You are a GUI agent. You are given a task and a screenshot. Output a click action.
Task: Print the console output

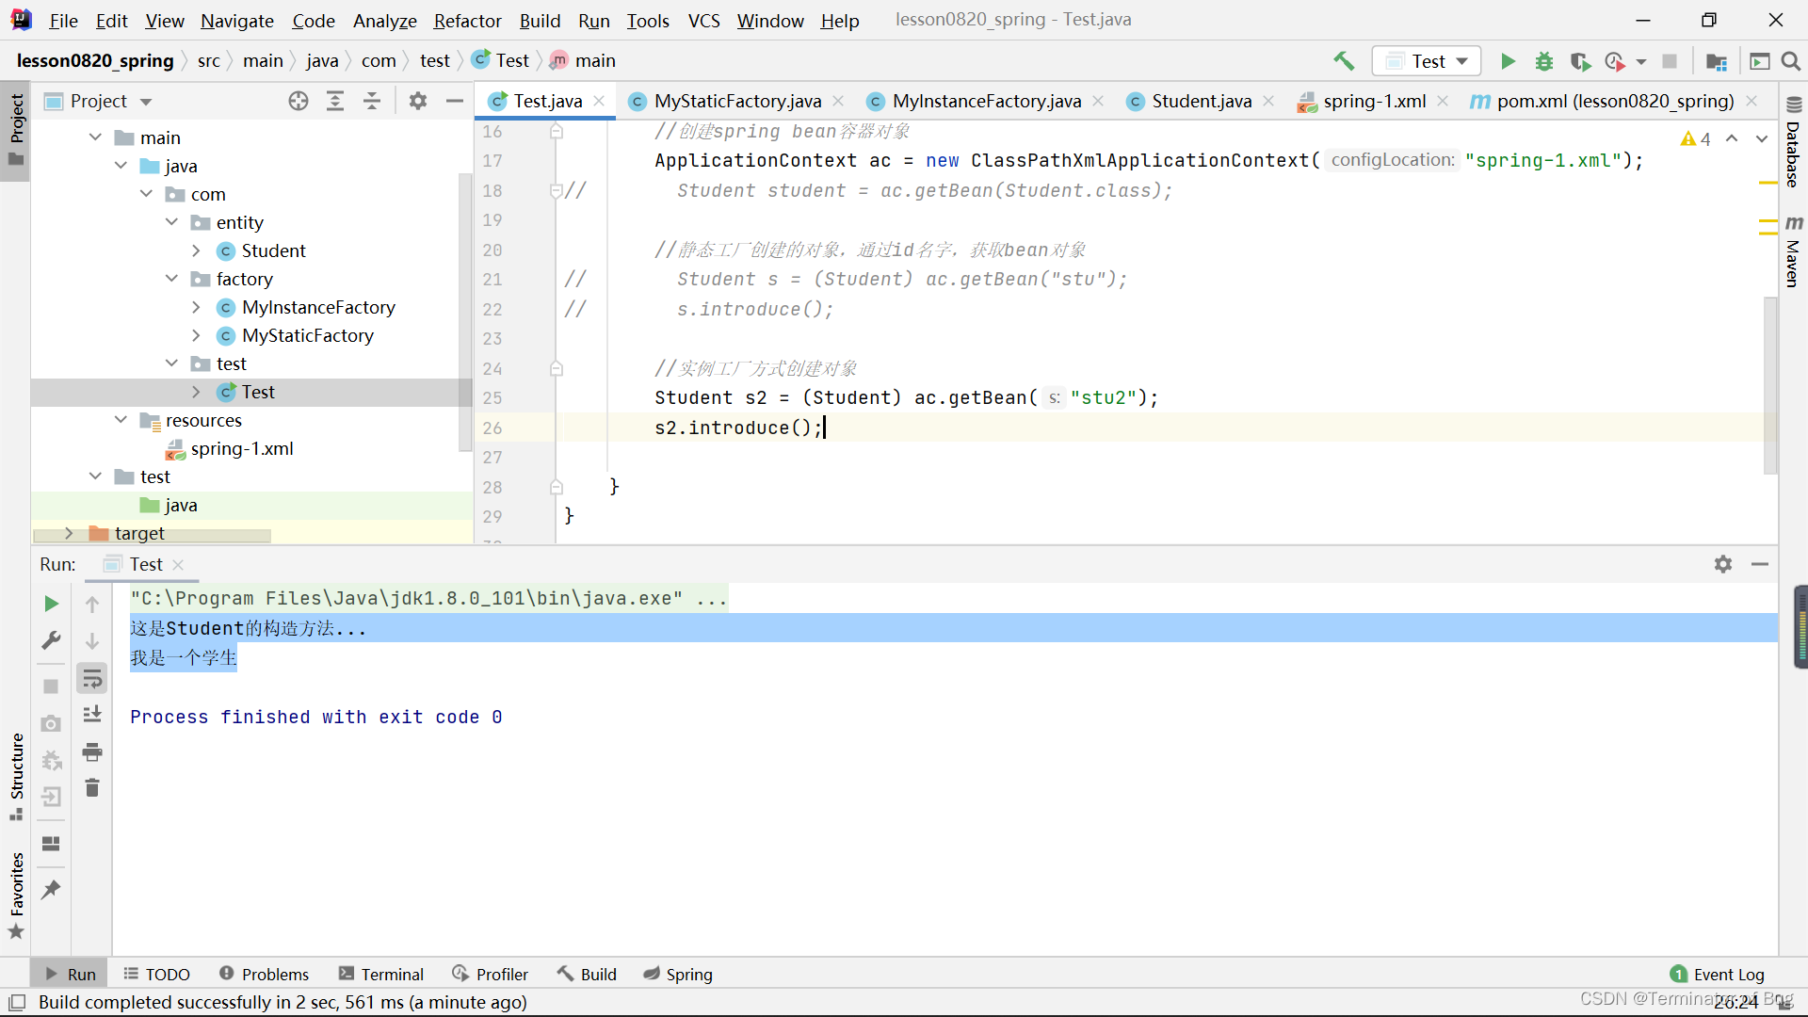coord(92,751)
